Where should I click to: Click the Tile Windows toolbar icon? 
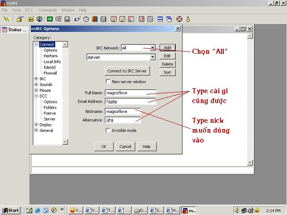click(x=160, y=19)
